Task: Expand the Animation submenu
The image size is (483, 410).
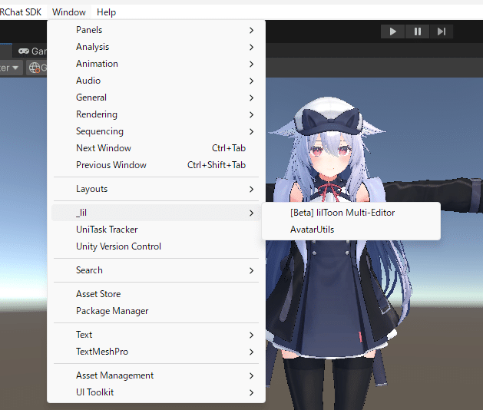Action: coord(156,64)
